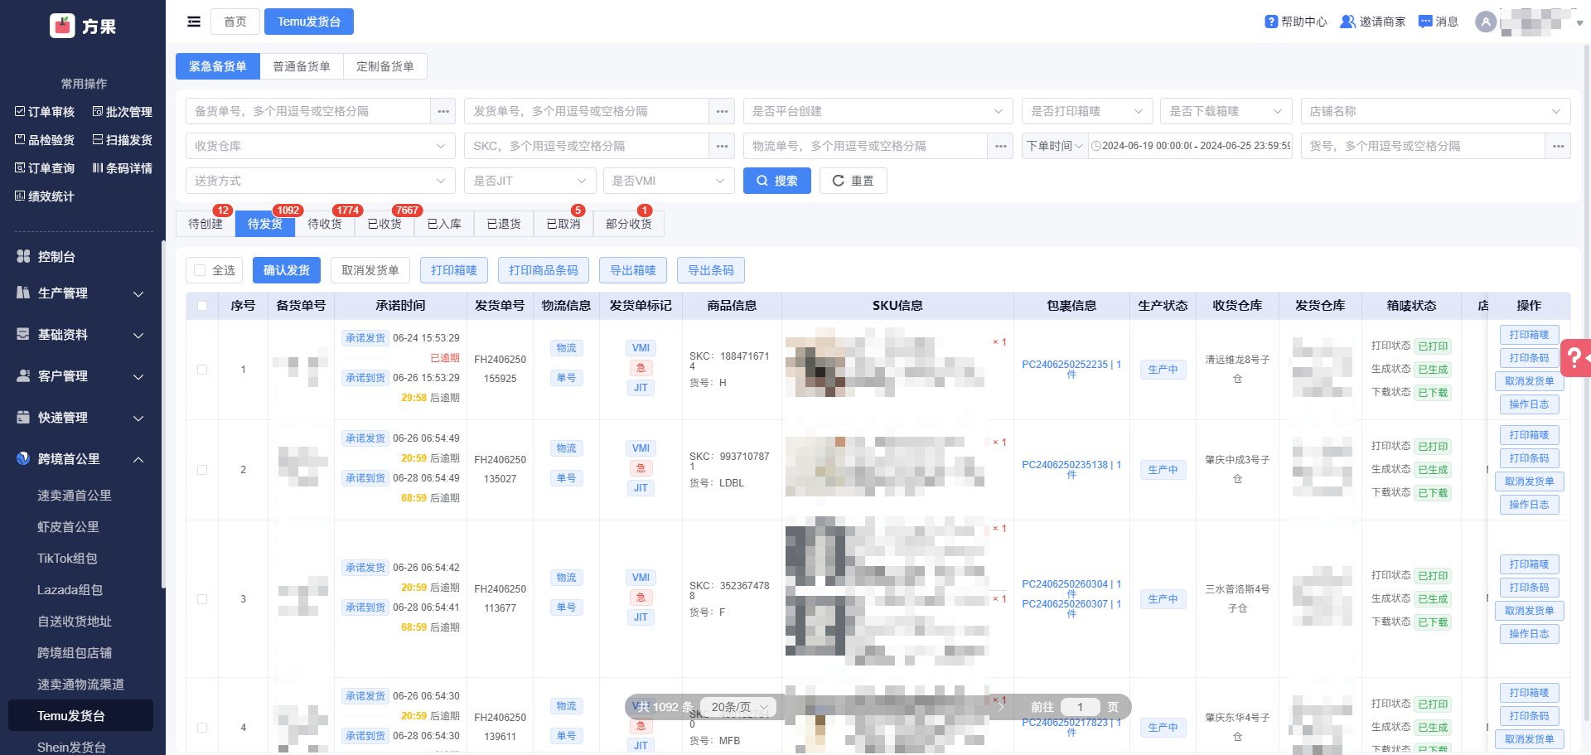The image size is (1591, 755).
Task: Click the hamburger menu collapse icon
Action: coord(194,22)
